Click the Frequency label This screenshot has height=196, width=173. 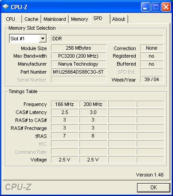click(x=35, y=104)
